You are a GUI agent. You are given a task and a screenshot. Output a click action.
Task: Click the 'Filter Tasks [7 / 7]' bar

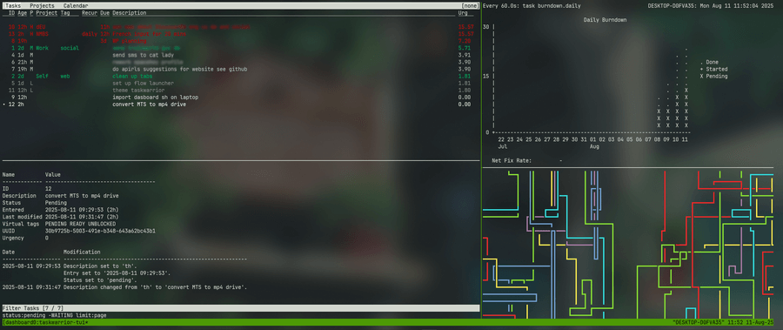(x=241, y=308)
